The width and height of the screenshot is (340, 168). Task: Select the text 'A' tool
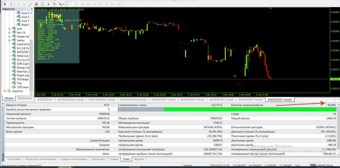pyautogui.click(x=49, y=4)
